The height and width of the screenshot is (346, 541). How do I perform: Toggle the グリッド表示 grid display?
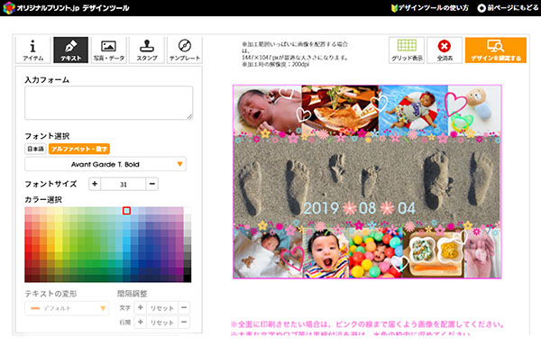(407, 50)
